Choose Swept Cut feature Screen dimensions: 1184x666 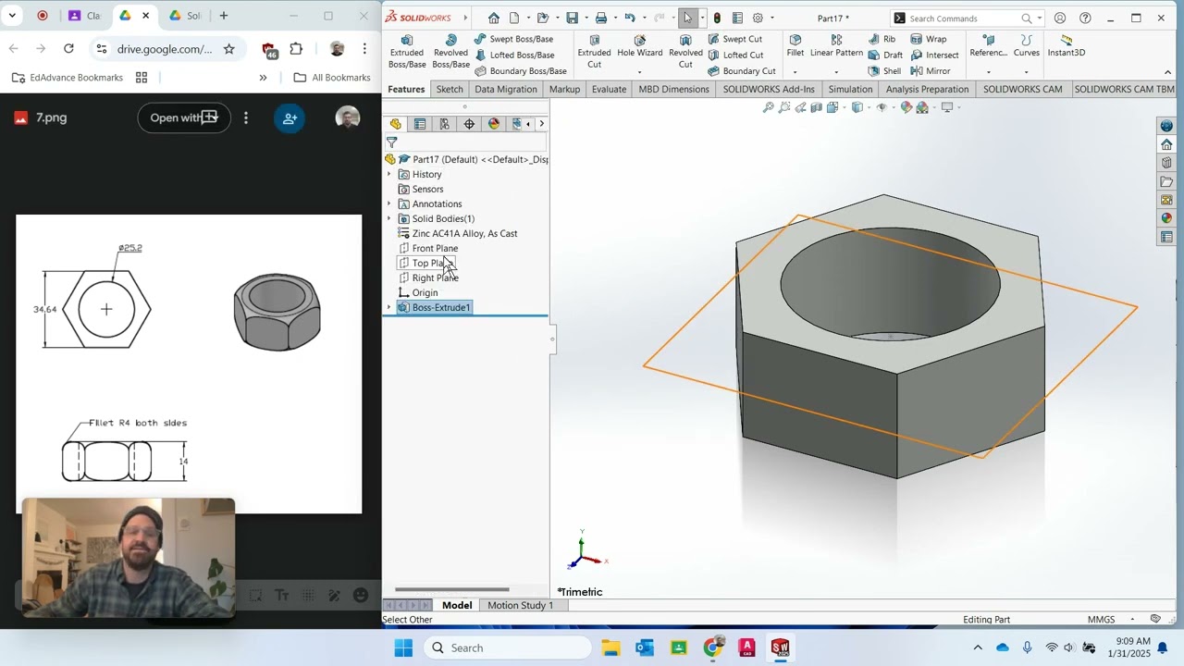735,39
